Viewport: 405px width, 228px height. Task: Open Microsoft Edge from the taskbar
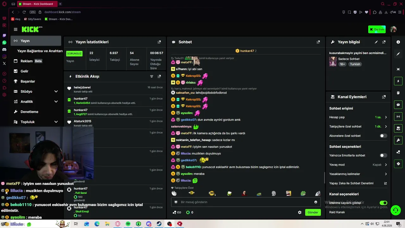click(97, 224)
